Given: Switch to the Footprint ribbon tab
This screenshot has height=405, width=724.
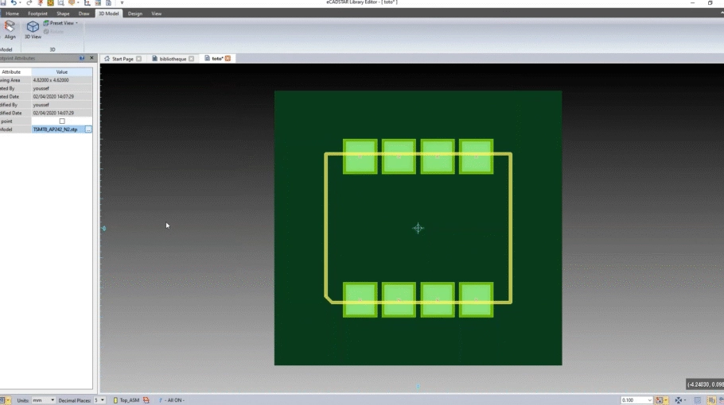Looking at the screenshot, I should point(37,13).
